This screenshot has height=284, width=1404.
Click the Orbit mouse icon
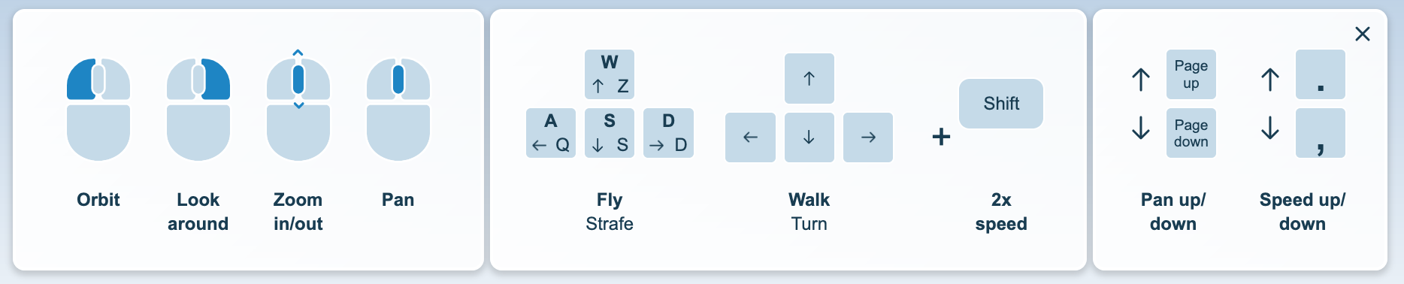coord(98,109)
